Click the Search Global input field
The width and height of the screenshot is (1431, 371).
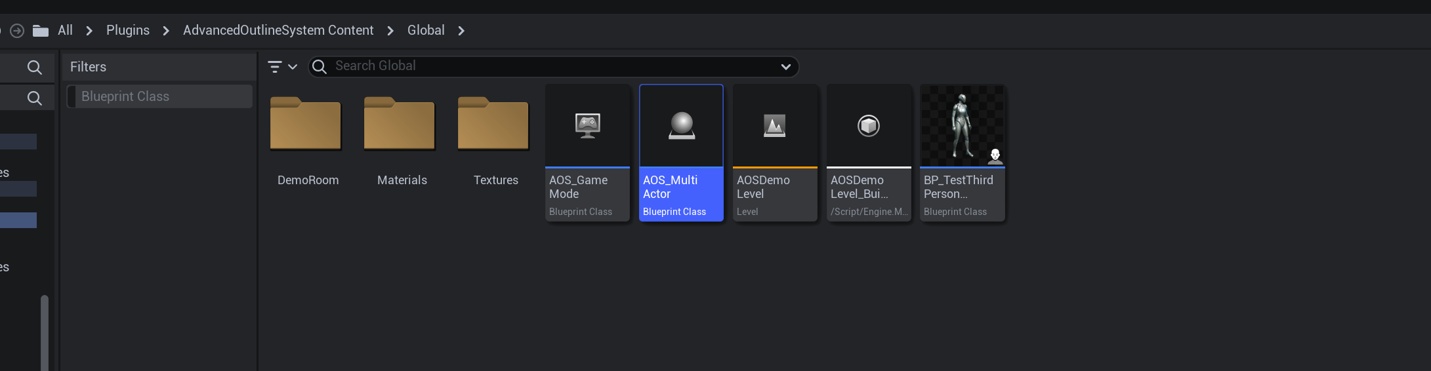[551, 66]
